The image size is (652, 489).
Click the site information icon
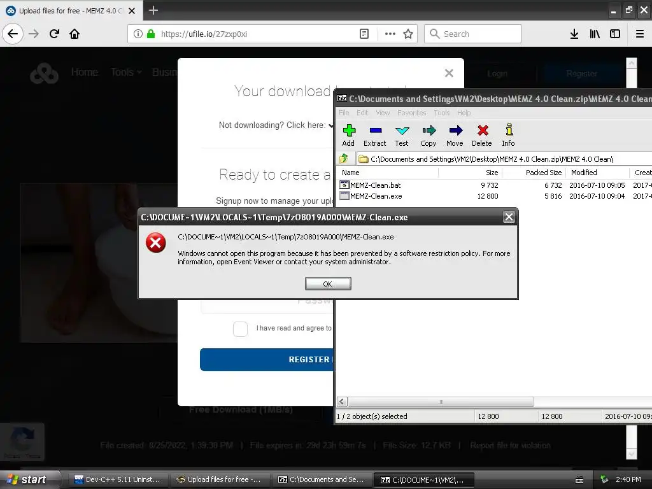pyautogui.click(x=138, y=34)
